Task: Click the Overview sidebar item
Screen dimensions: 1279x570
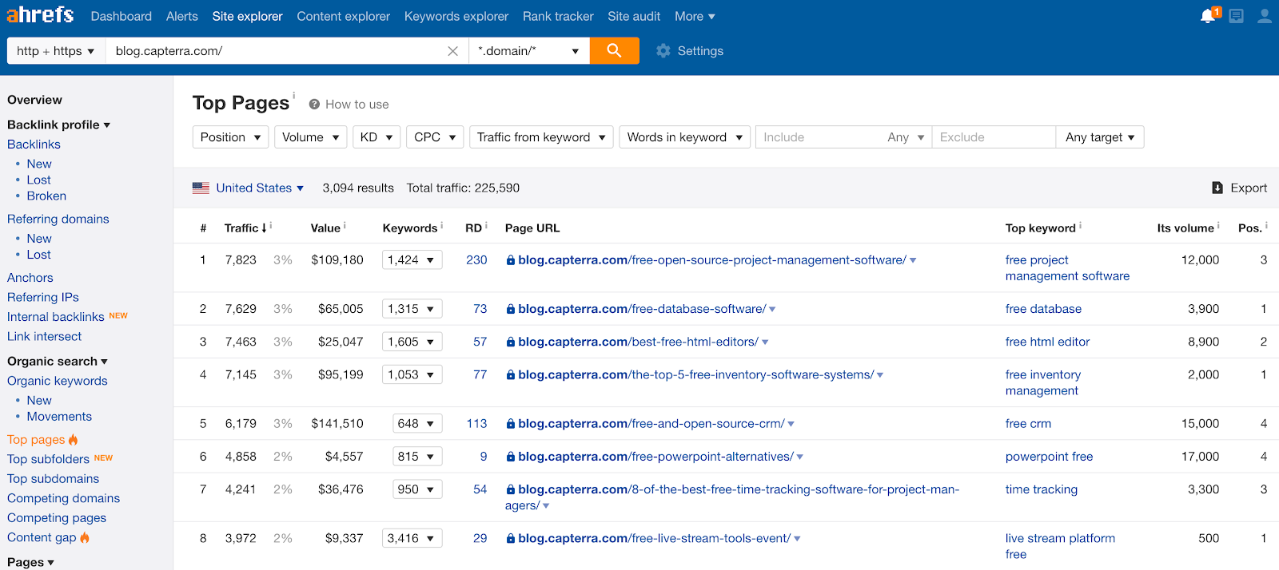Action: [x=34, y=100]
